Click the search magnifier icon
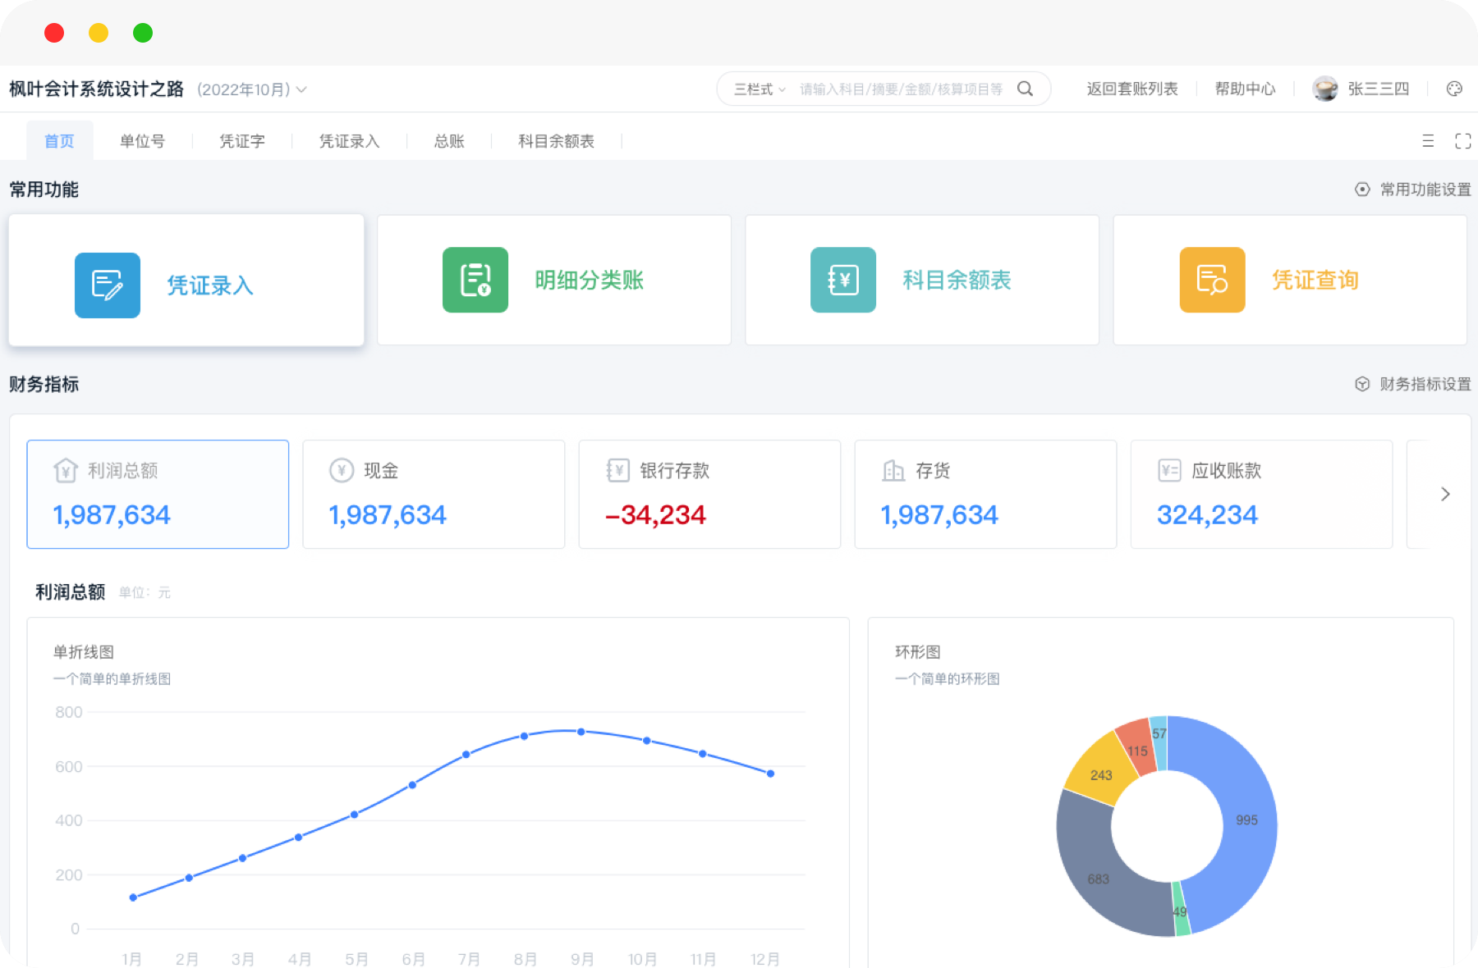 [x=1025, y=89]
